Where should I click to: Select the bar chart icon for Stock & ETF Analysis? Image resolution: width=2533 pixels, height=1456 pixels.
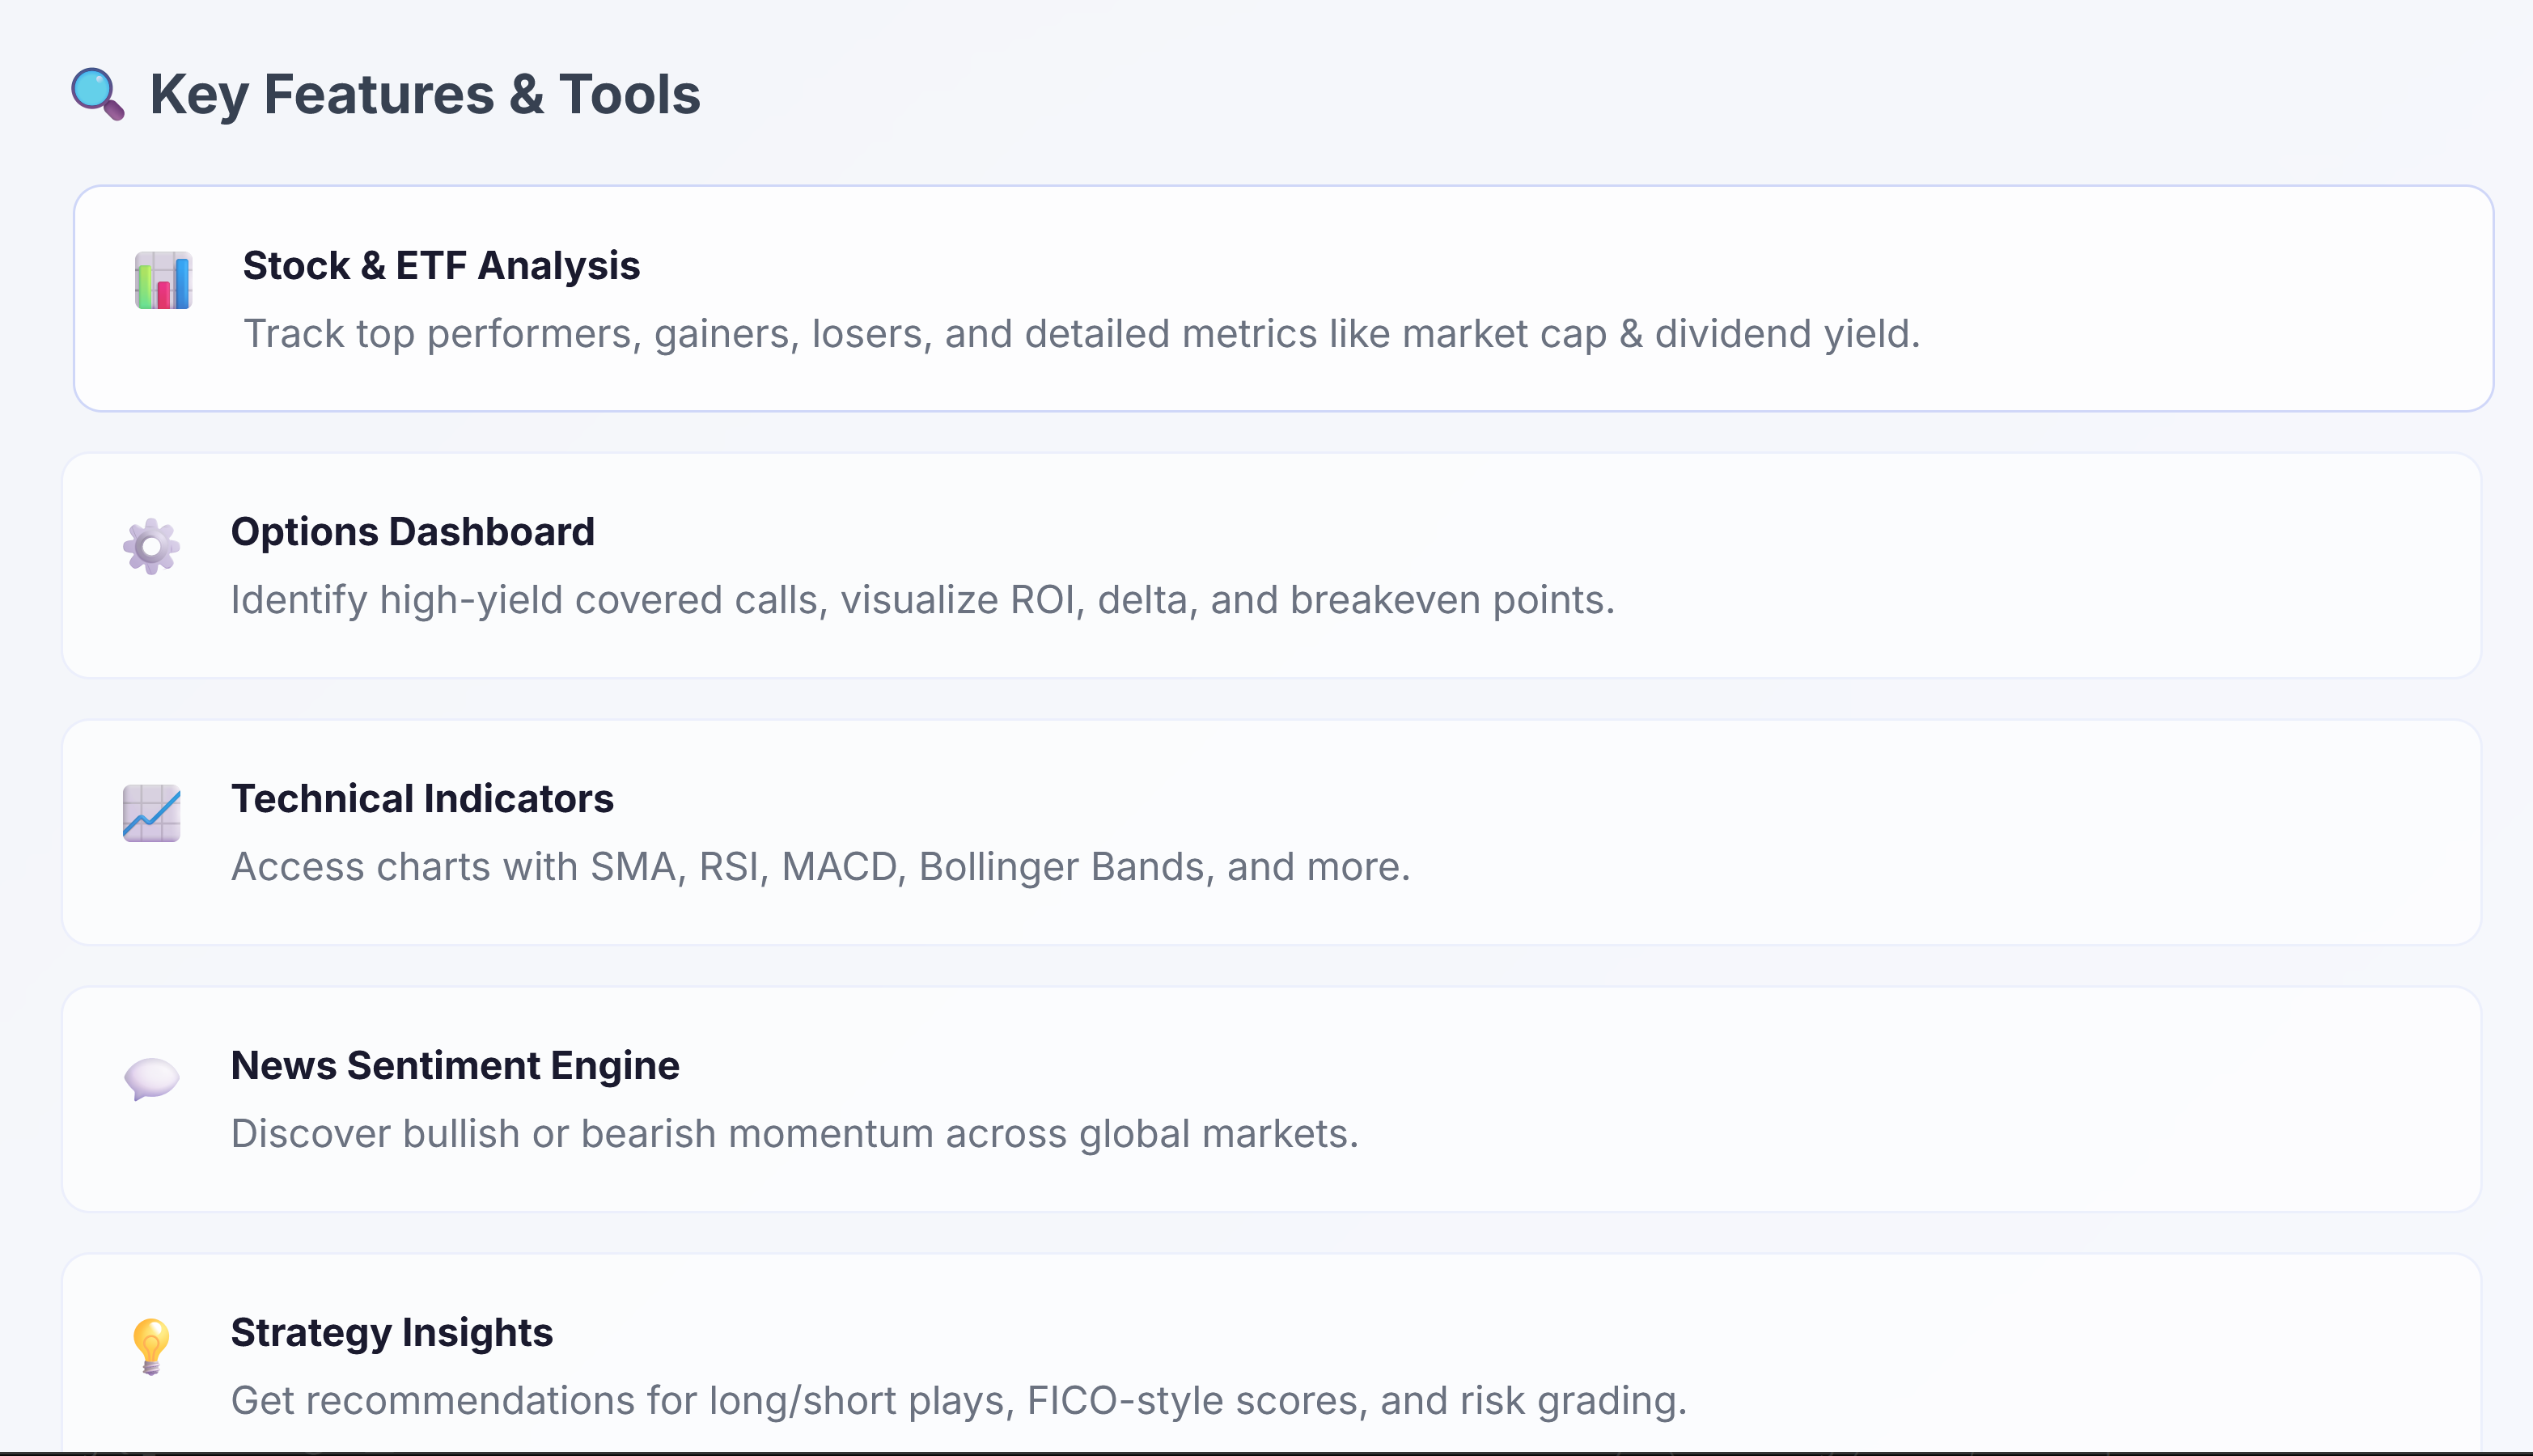point(163,281)
